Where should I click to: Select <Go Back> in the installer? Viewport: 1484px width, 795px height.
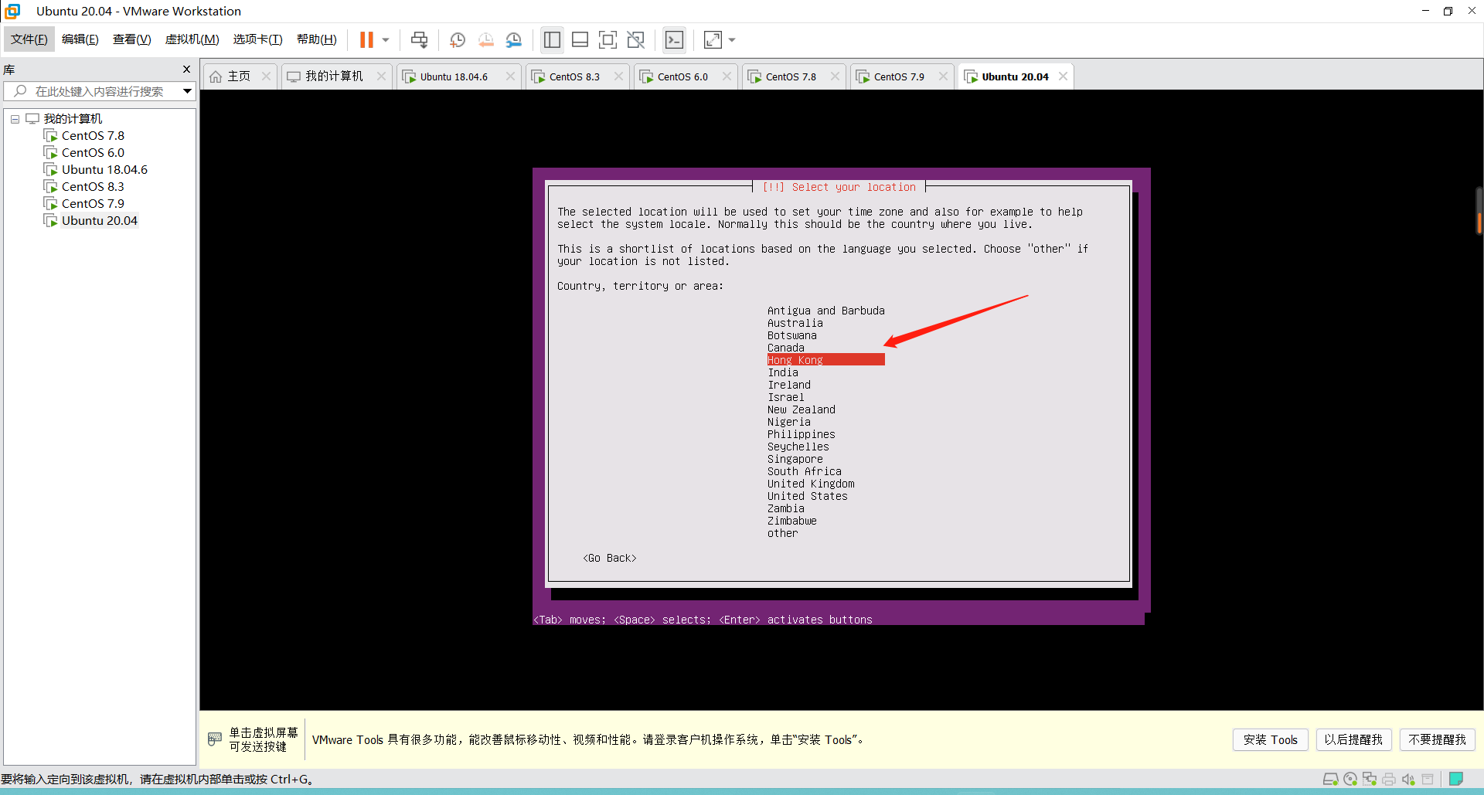[610, 558]
